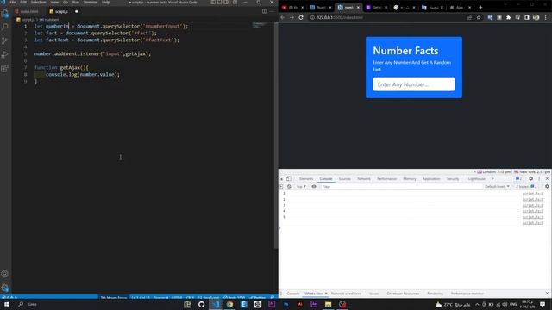
Task: Toggle console sidebar in DevTools
Action: point(281,186)
